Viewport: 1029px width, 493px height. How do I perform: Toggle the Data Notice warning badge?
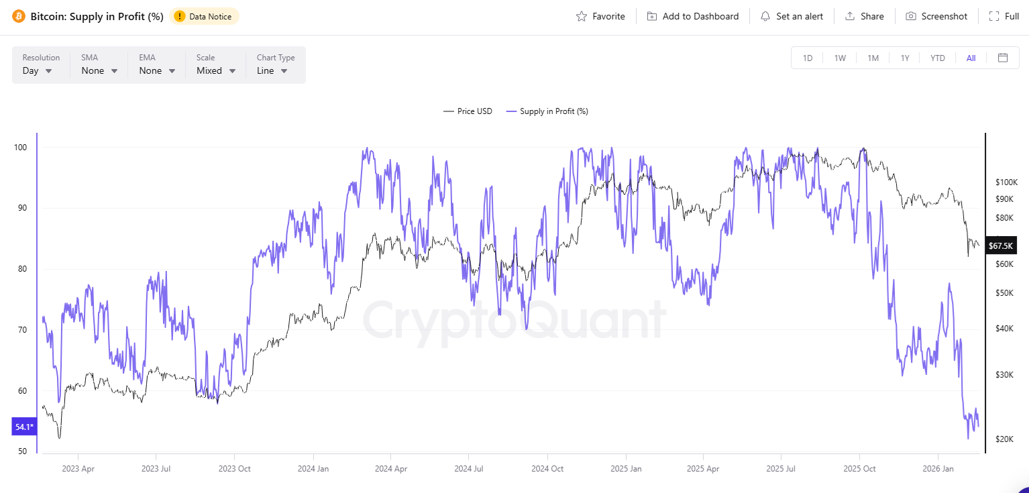[x=204, y=15]
